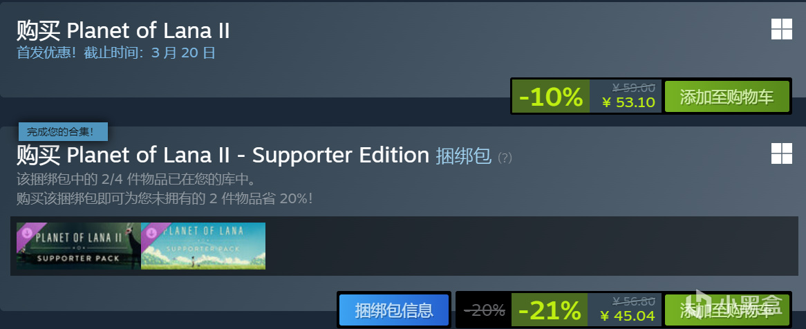Click the Supporter Edition purchase heading
The width and height of the screenshot is (806, 329).
(223, 155)
